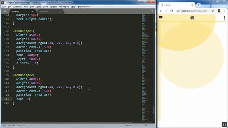Close the Home browser tab

click(192, 5)
